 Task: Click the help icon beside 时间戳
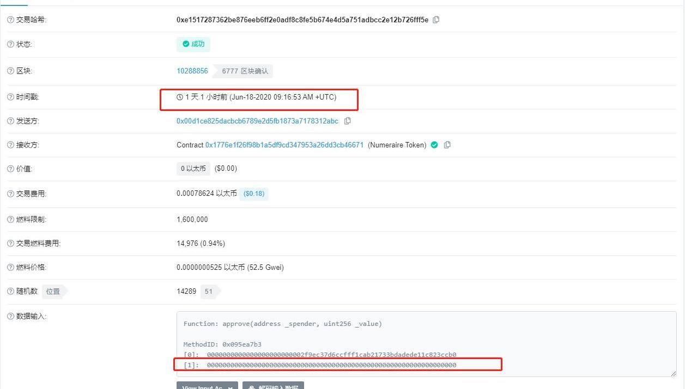pyautogui.click(x=10, y=97)
